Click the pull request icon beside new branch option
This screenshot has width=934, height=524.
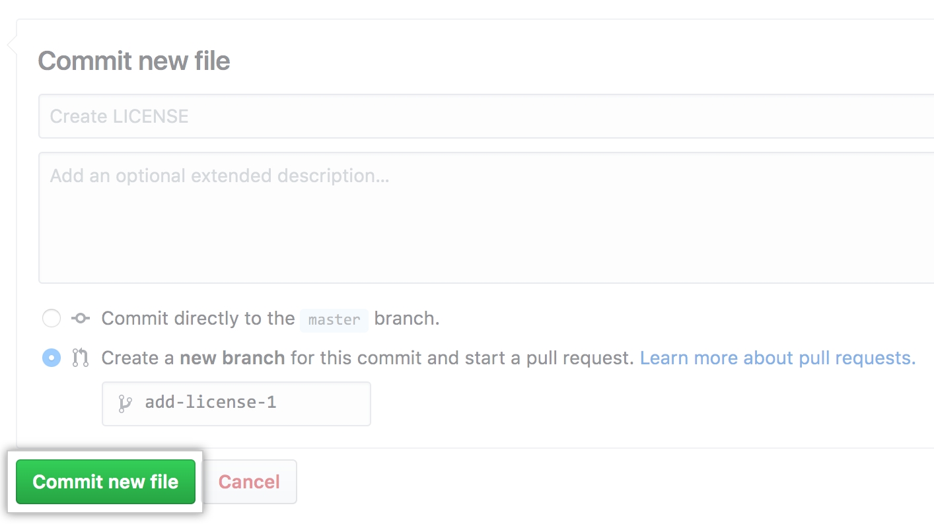click(x=81, y=358)
